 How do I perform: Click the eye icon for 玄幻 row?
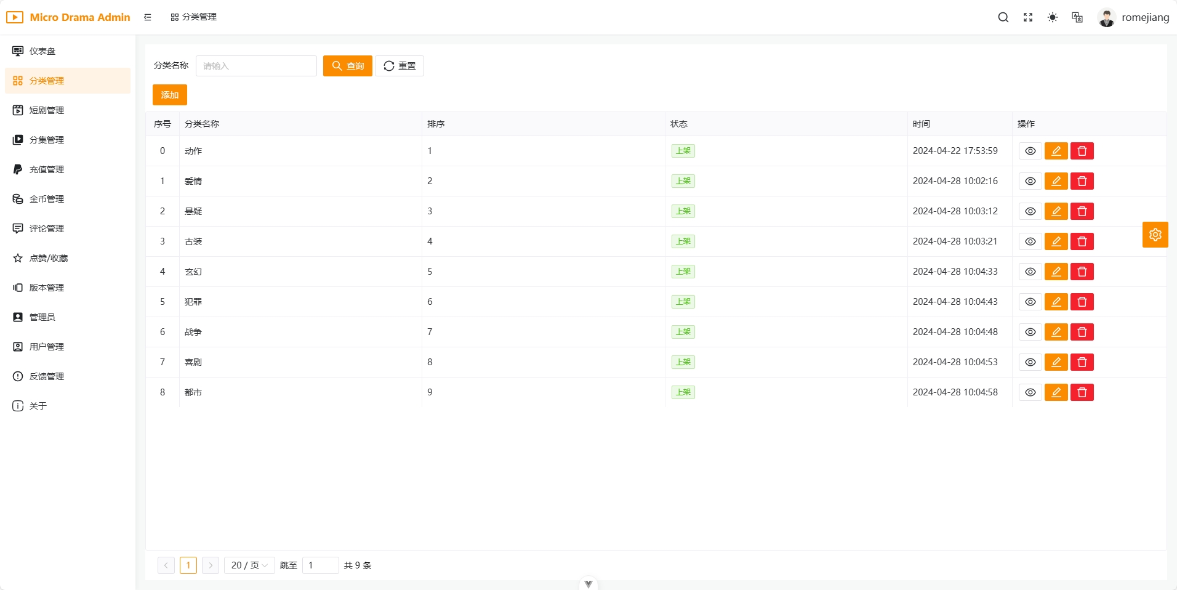point(1030,272)
